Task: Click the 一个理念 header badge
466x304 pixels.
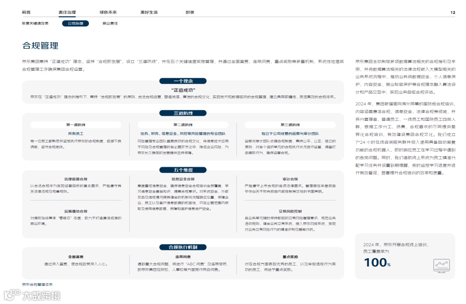Action: pos(183,81)
